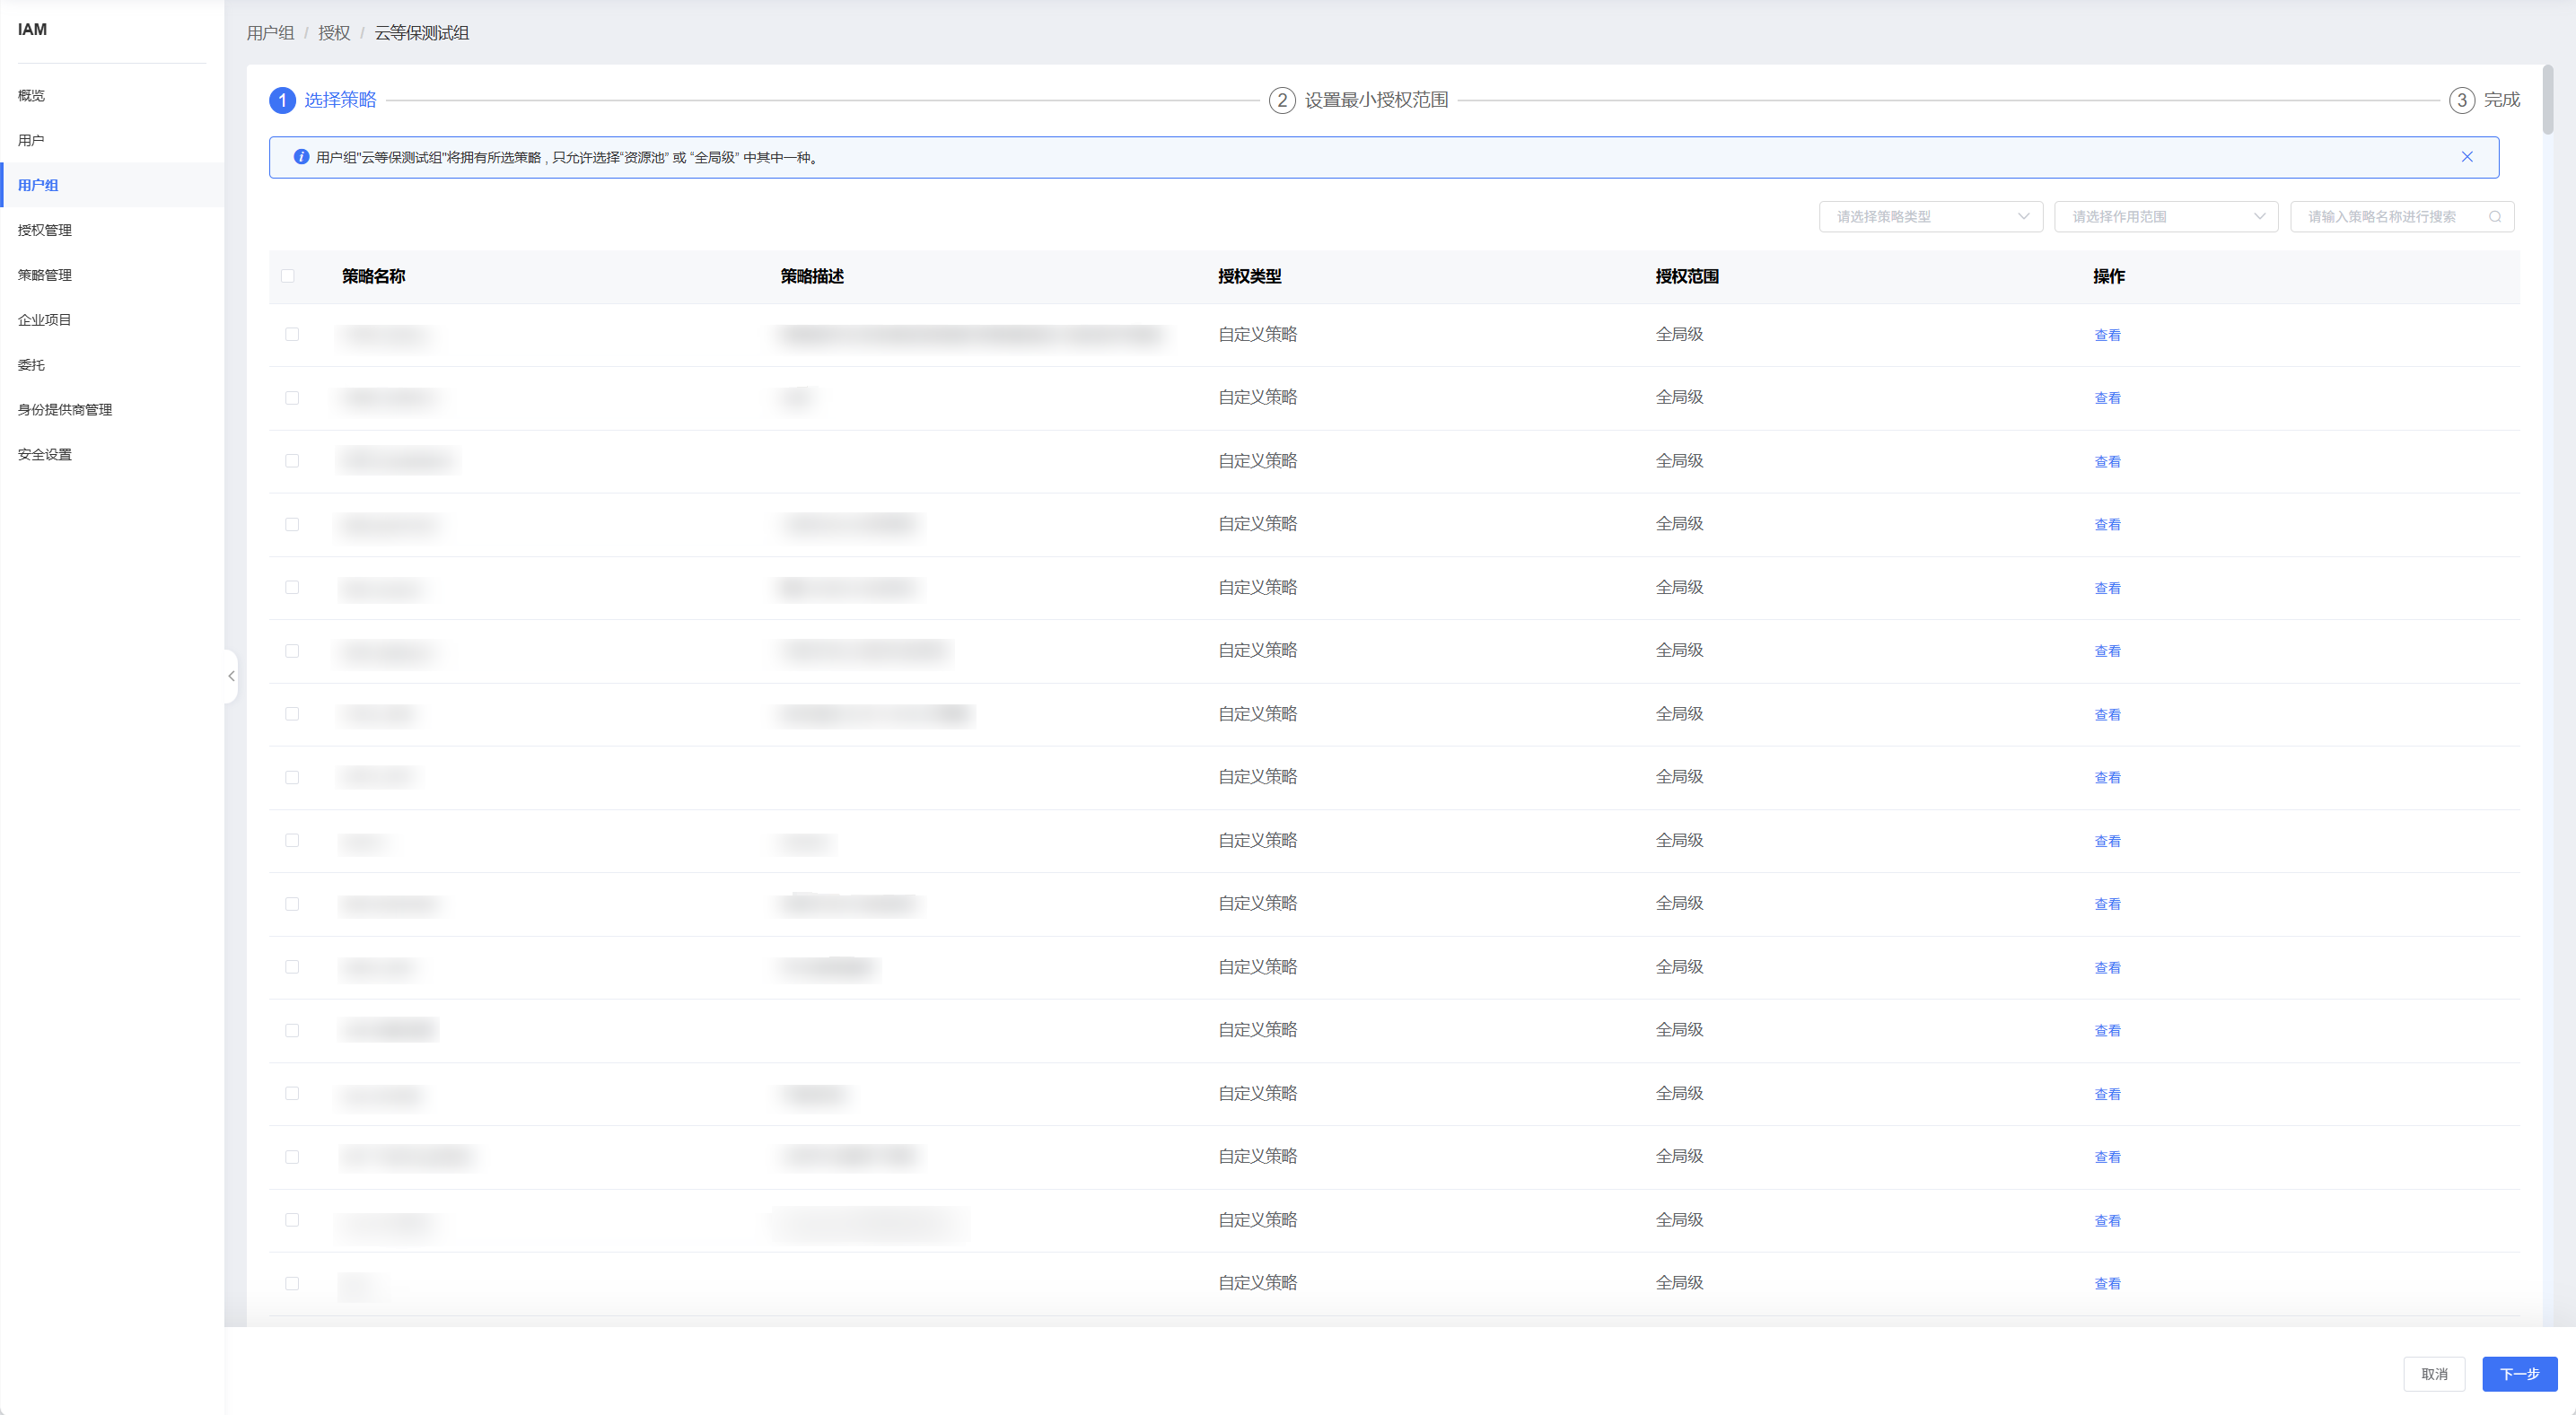Click step 1 circle 选择策略
2576x1415 pixels.
coord(282,100)
